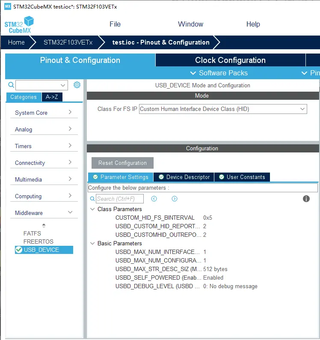Collapse the Basic Parameters group
This screenshot has width=320, height=340.
pos(92,243)
